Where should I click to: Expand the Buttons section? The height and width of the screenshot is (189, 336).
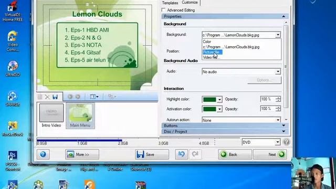(225, 125)
